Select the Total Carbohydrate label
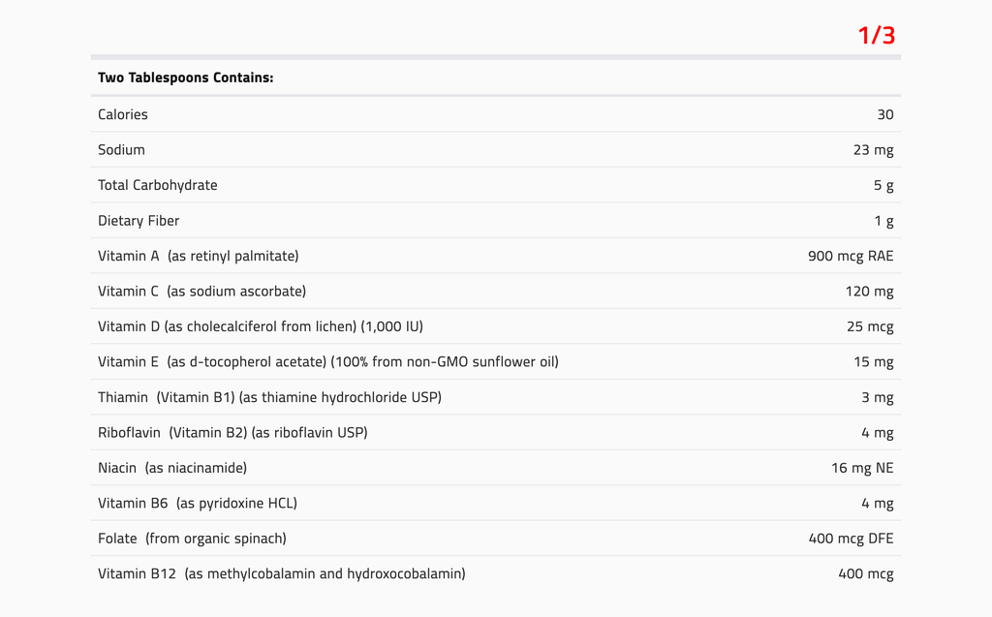This screenshot has width=992, height=617. pos(157,185)
